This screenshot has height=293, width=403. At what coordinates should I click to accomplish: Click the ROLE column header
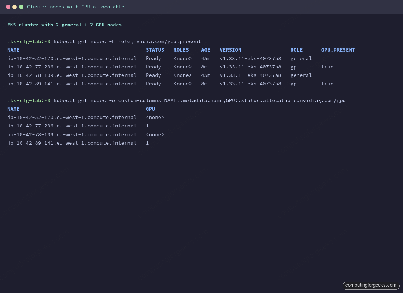pos(297,50)
